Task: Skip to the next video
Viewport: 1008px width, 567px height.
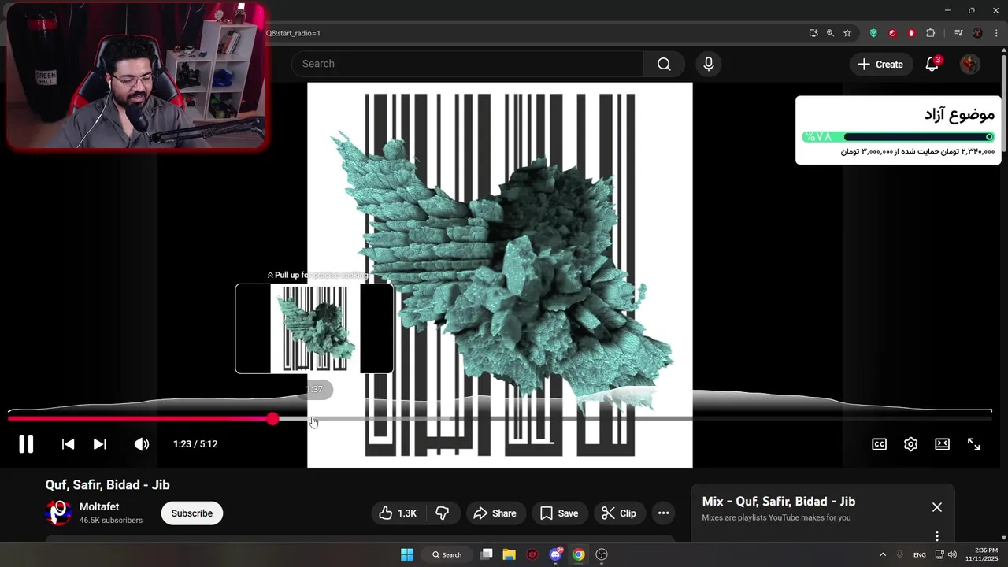Action: [x=100, y=444]
